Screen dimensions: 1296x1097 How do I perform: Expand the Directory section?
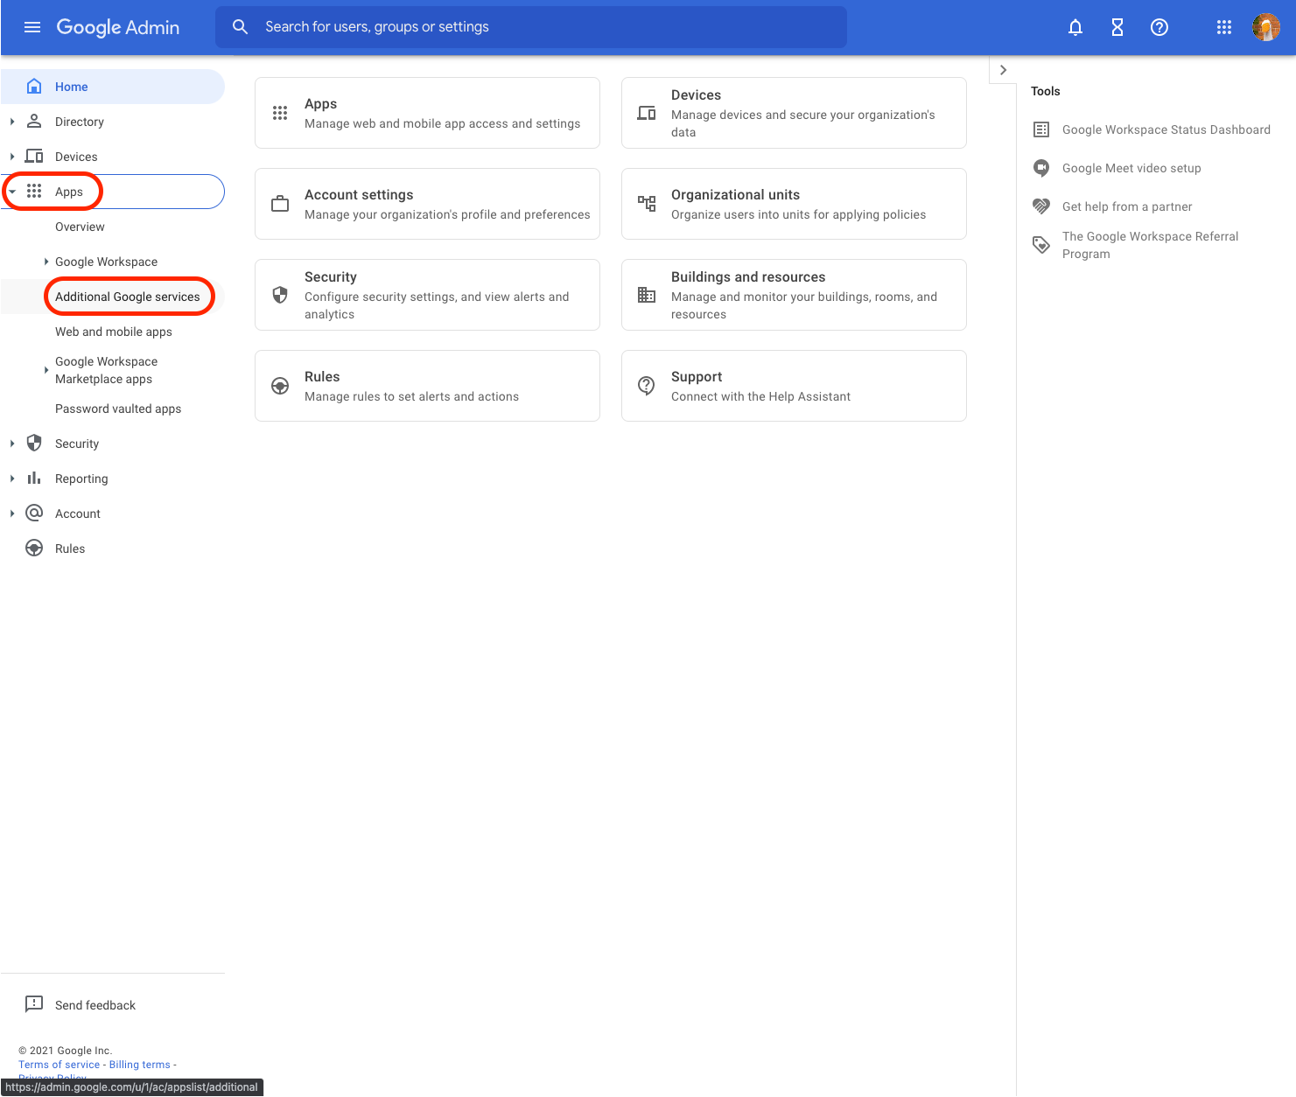(x=12, y=122)
